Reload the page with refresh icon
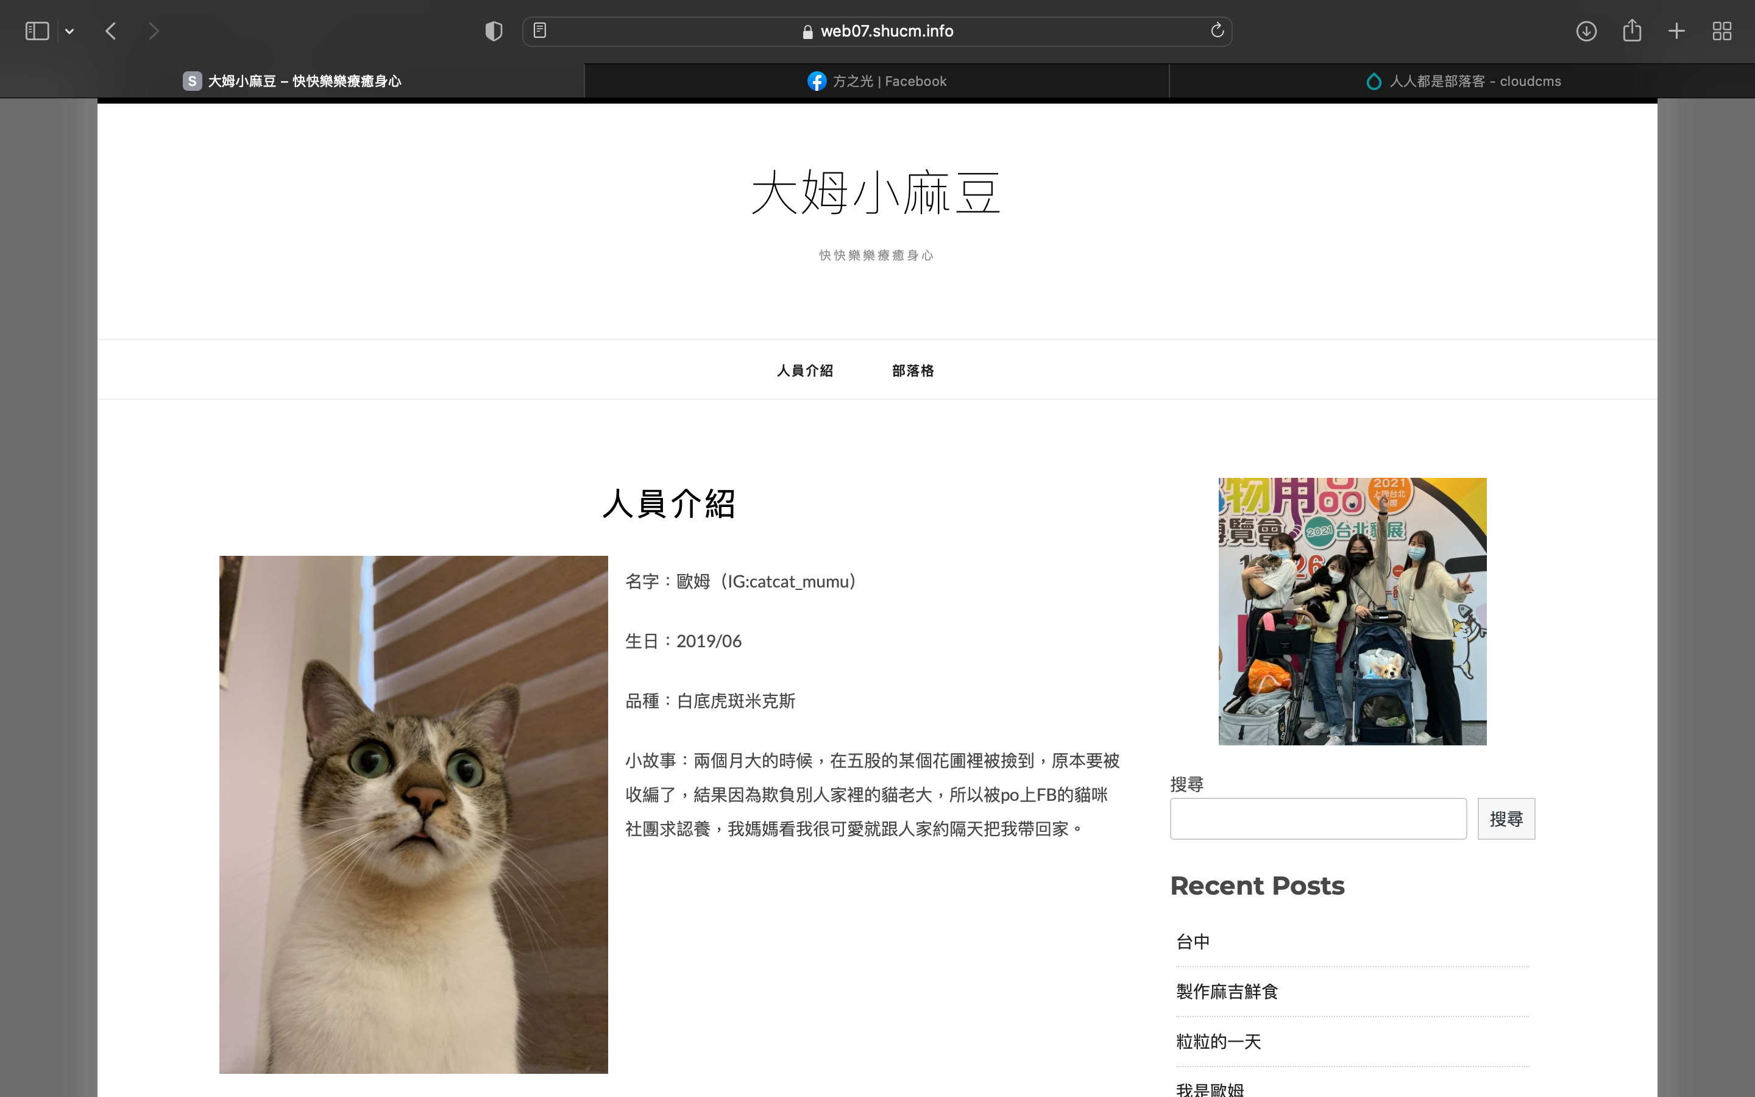 click(1217, 30)
